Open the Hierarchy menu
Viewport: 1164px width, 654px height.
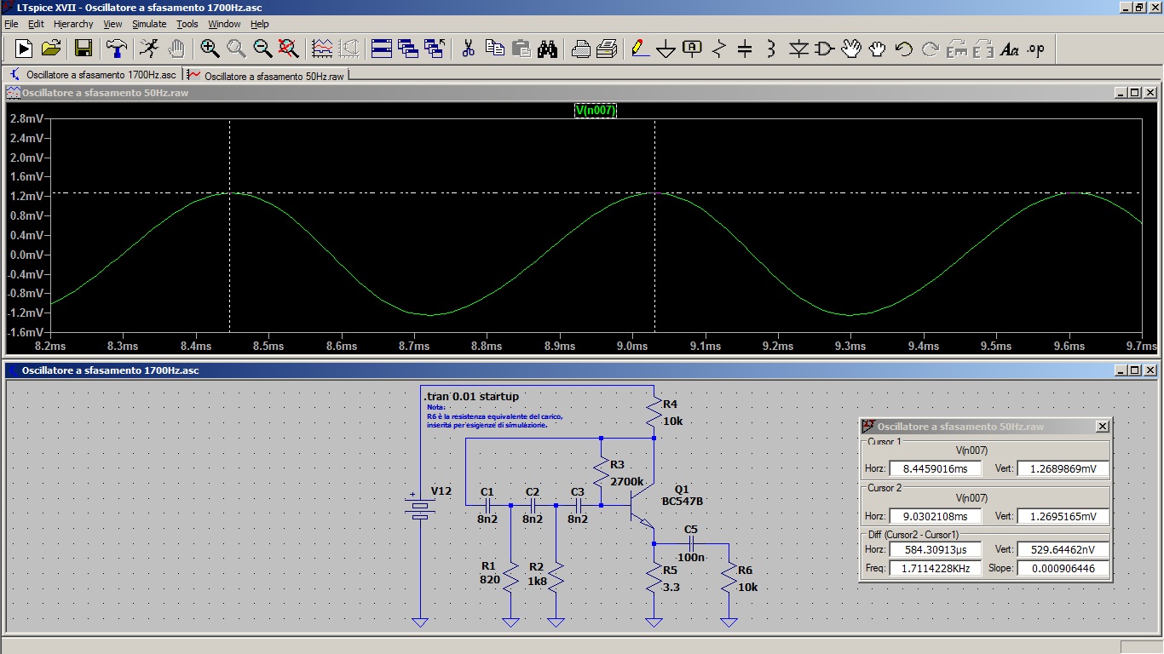[x=73, y=24]
